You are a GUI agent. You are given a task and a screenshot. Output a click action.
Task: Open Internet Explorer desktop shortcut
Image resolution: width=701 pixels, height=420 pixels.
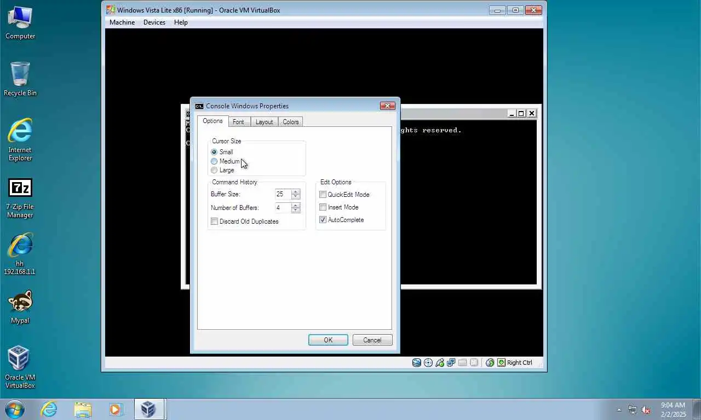(x=20, y=140)
